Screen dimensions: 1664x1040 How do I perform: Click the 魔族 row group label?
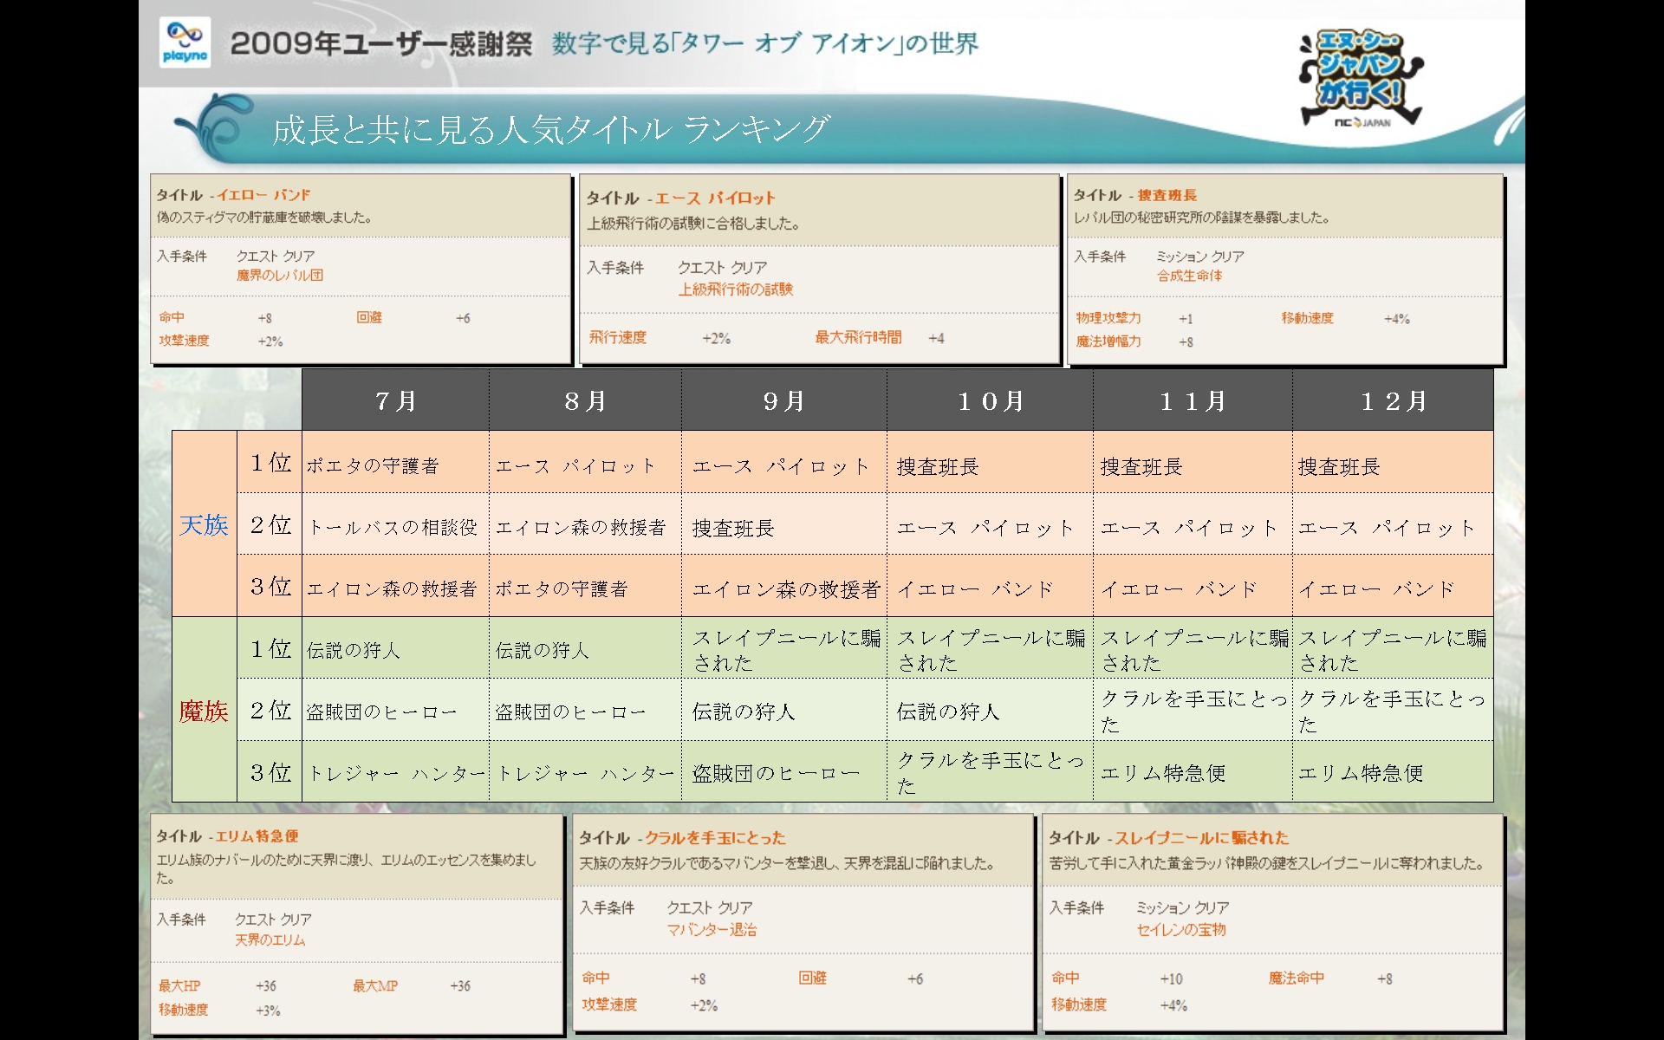204,712
